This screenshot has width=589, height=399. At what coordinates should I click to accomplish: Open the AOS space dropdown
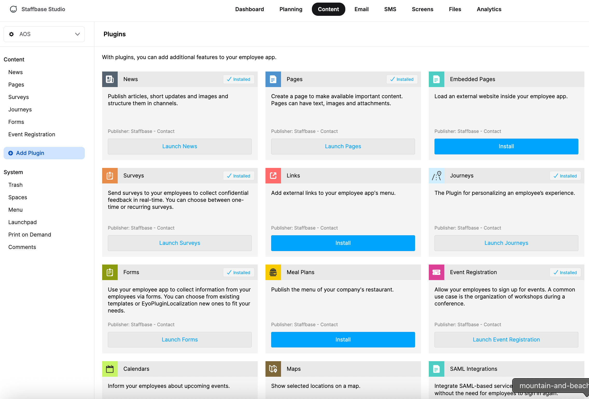(44, 34)
